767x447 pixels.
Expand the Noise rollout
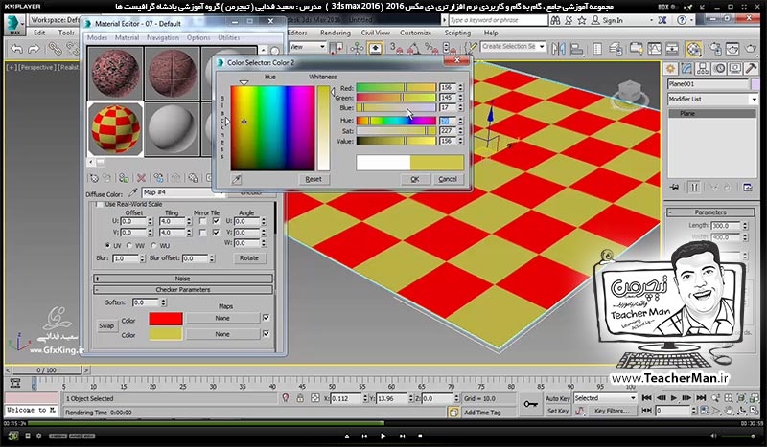[x=183, y=279]
